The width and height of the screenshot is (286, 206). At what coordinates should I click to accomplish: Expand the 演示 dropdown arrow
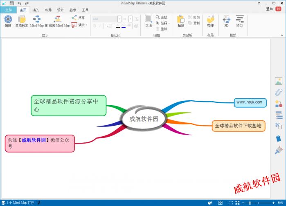point(86,25)
